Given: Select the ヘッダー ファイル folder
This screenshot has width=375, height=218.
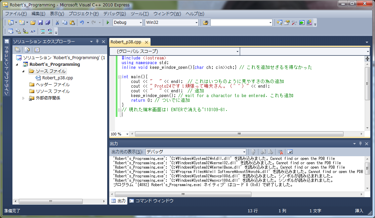Looking at the screenshot, I should click(53, 85).
